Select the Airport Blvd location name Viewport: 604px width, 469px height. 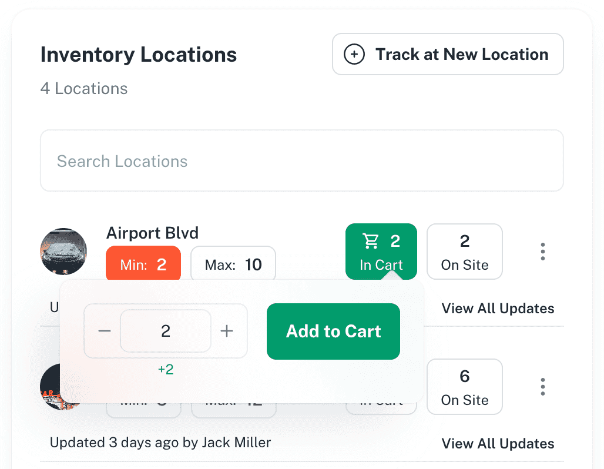tap(152, 232)
